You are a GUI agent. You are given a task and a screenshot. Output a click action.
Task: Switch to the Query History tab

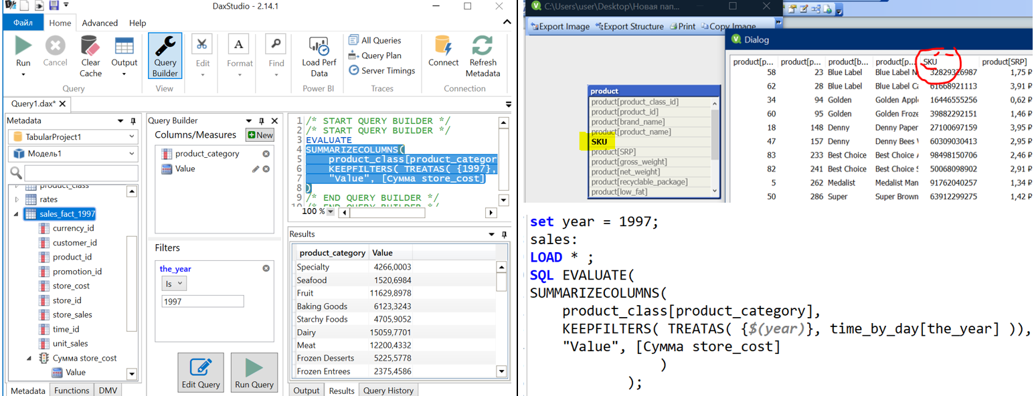click(x=388, y=391)
